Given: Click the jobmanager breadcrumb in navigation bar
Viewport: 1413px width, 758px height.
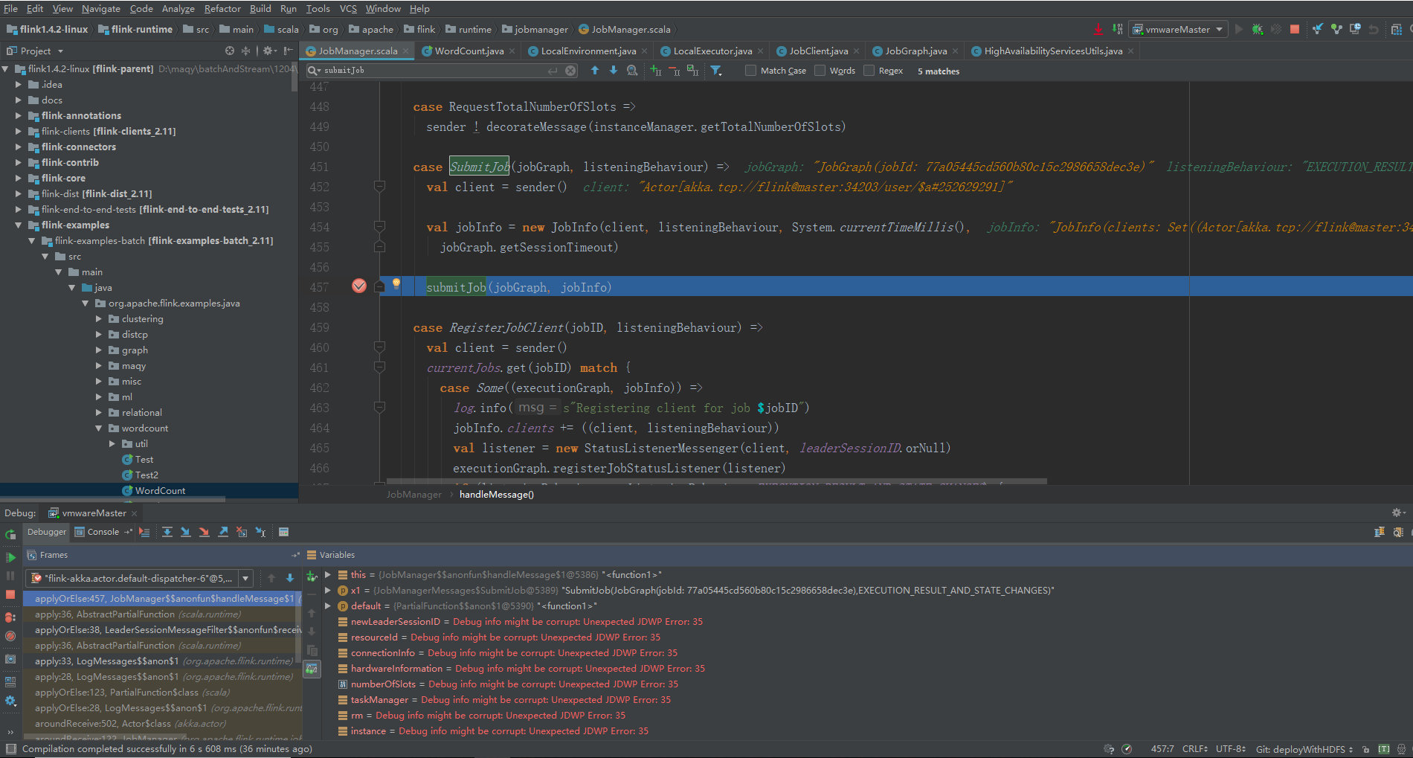Looking at the screenshot, I should point(535,29).
